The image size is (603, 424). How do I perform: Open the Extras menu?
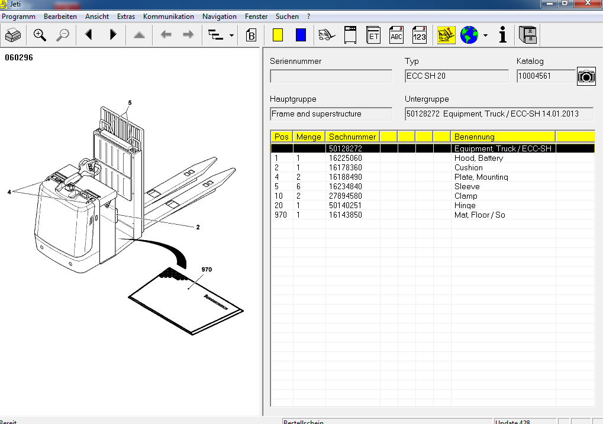pos(126,17)
